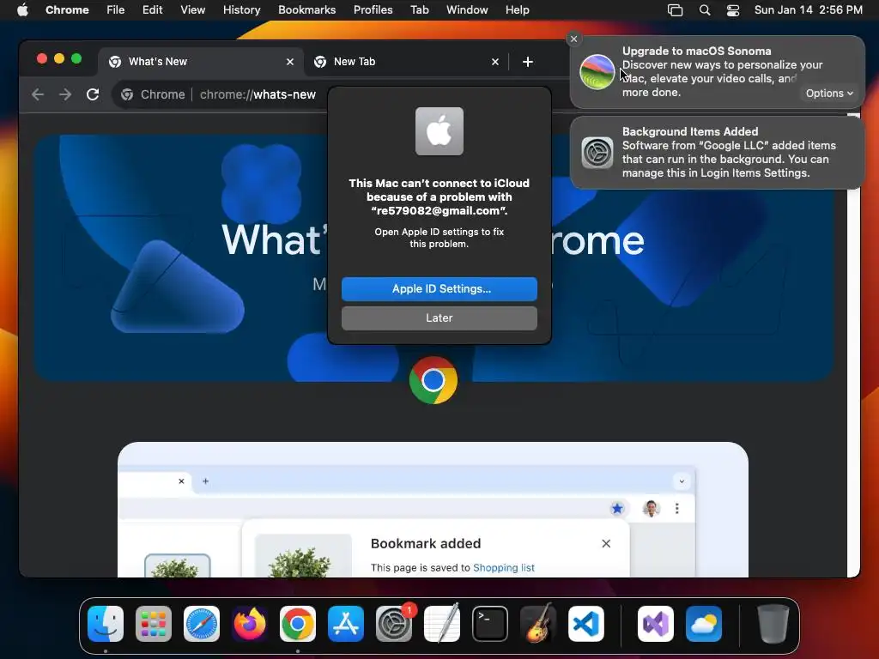The width and height of the screenshot is (879, 659).
Task: Open Visual Studio (purple) in the dock
Action: (656, 624)
